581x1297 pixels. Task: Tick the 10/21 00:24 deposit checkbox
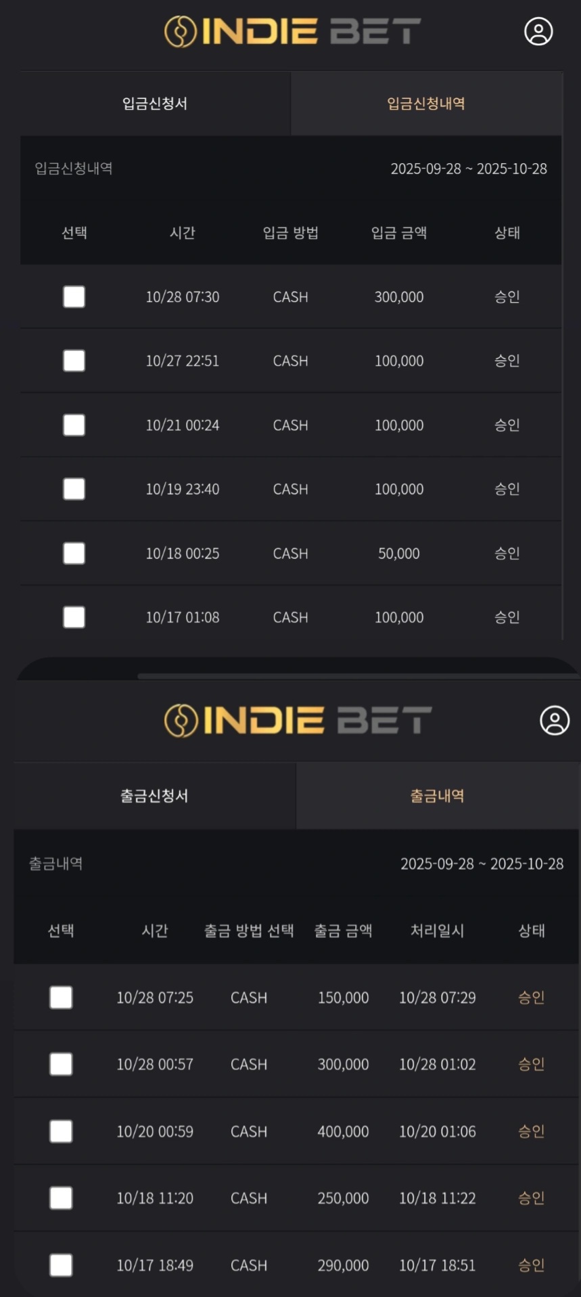pos(74,425)
